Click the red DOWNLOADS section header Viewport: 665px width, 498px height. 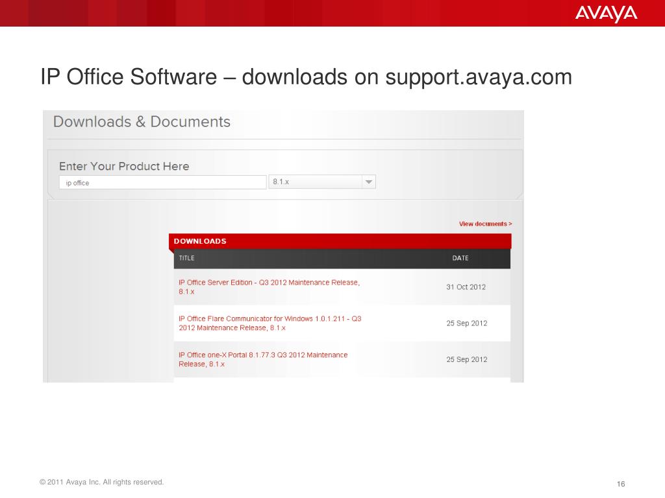coord(340,241)
